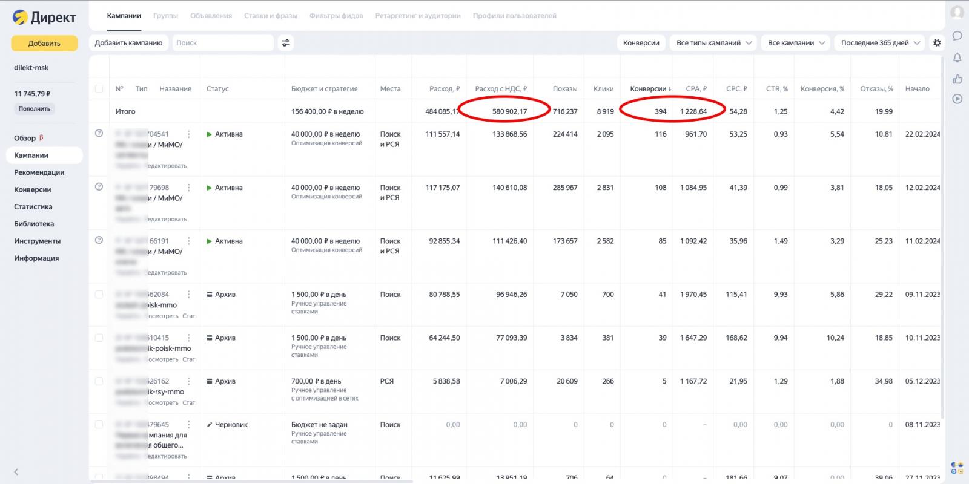Click the play video icon in right sidebar
Screen dimensions: 969x484
click(x=957, y=99)
